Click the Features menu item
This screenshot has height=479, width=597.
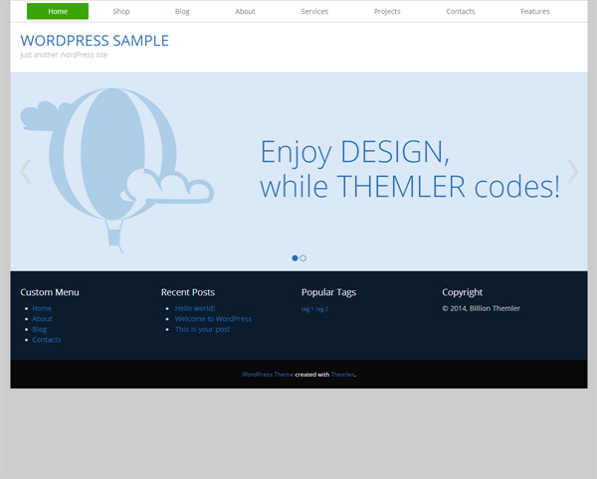[534, 12]
